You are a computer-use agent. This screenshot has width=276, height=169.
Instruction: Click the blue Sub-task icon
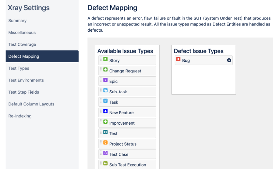point(105,91)
